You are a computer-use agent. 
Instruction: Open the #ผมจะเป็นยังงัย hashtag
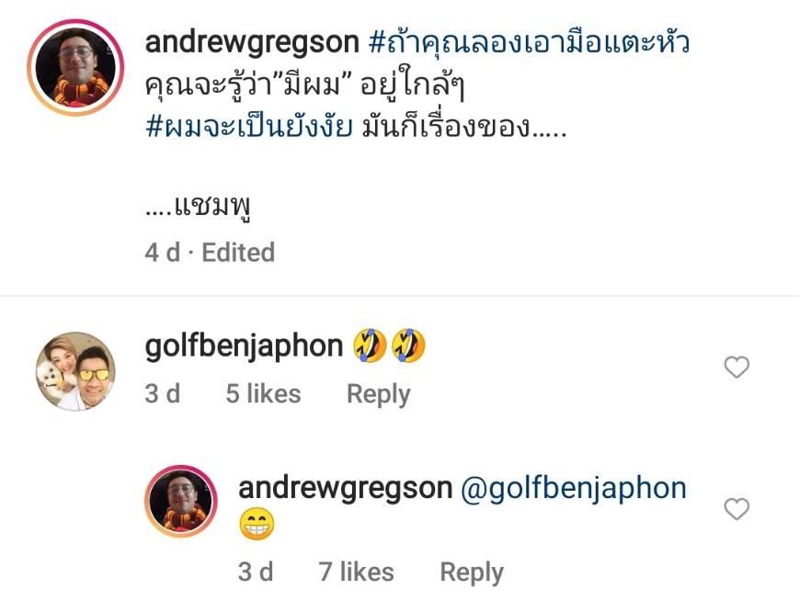[248, 127]
